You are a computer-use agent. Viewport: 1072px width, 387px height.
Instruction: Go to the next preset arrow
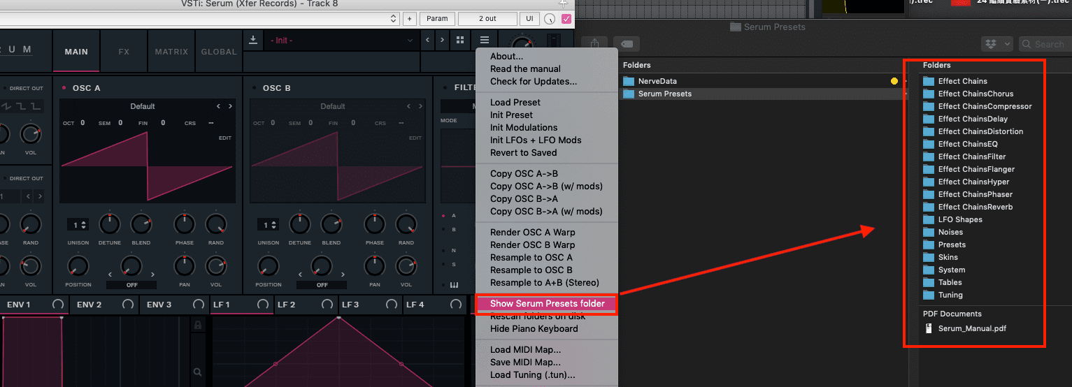pos(442,40)
